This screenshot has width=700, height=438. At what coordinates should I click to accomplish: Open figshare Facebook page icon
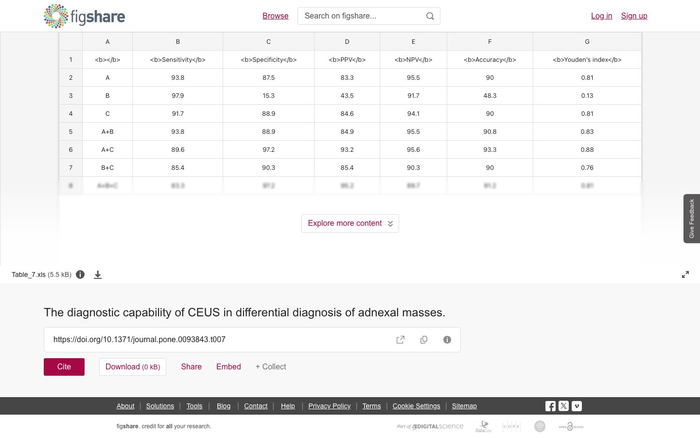[x=550, y=406]
